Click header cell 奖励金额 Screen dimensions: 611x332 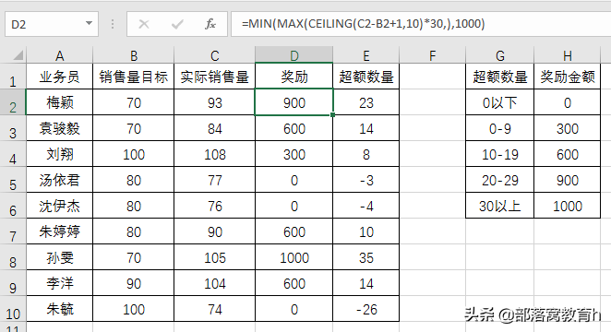568,77
